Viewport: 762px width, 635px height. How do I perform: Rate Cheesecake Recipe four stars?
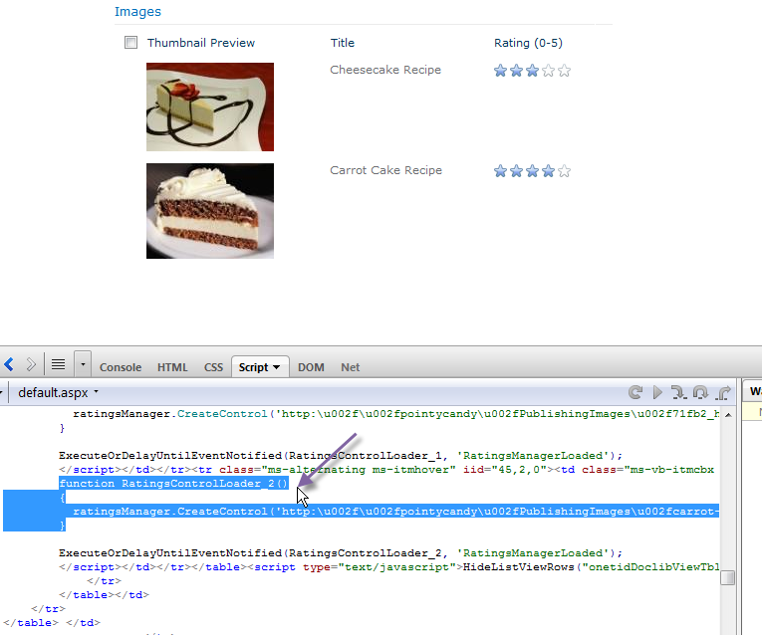548,71
